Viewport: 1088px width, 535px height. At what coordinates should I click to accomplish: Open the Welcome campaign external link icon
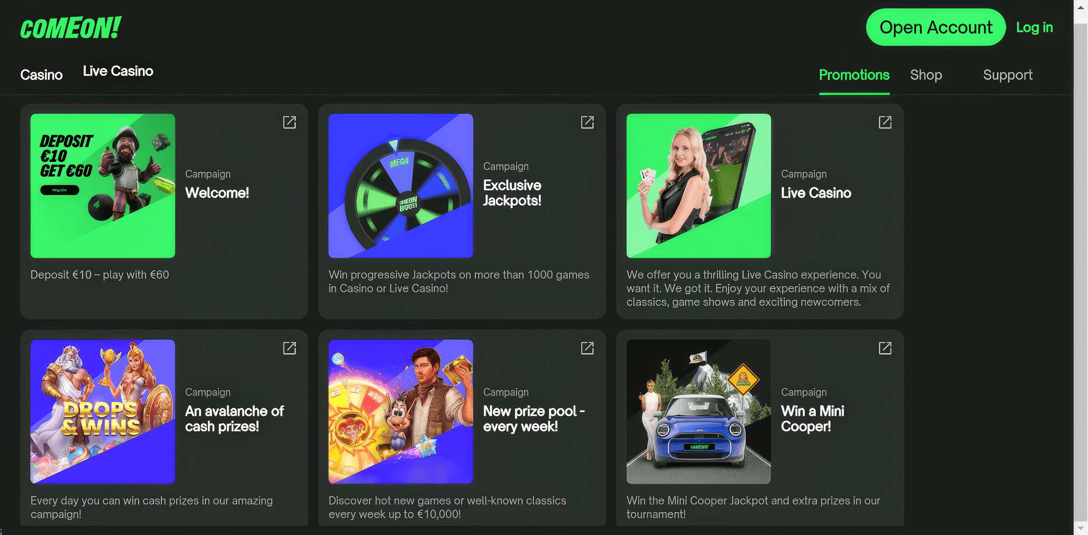click(289, 122)
